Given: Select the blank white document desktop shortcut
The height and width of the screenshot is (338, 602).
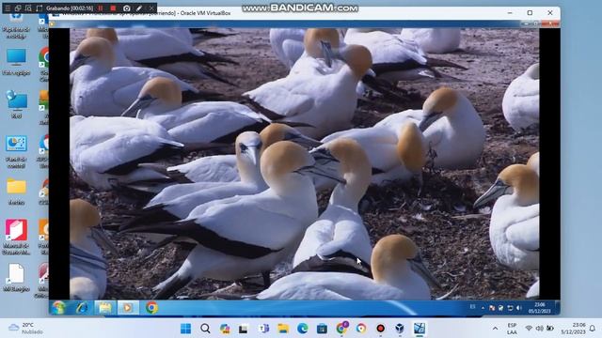Looking at the screenshot, I should 16,278.
